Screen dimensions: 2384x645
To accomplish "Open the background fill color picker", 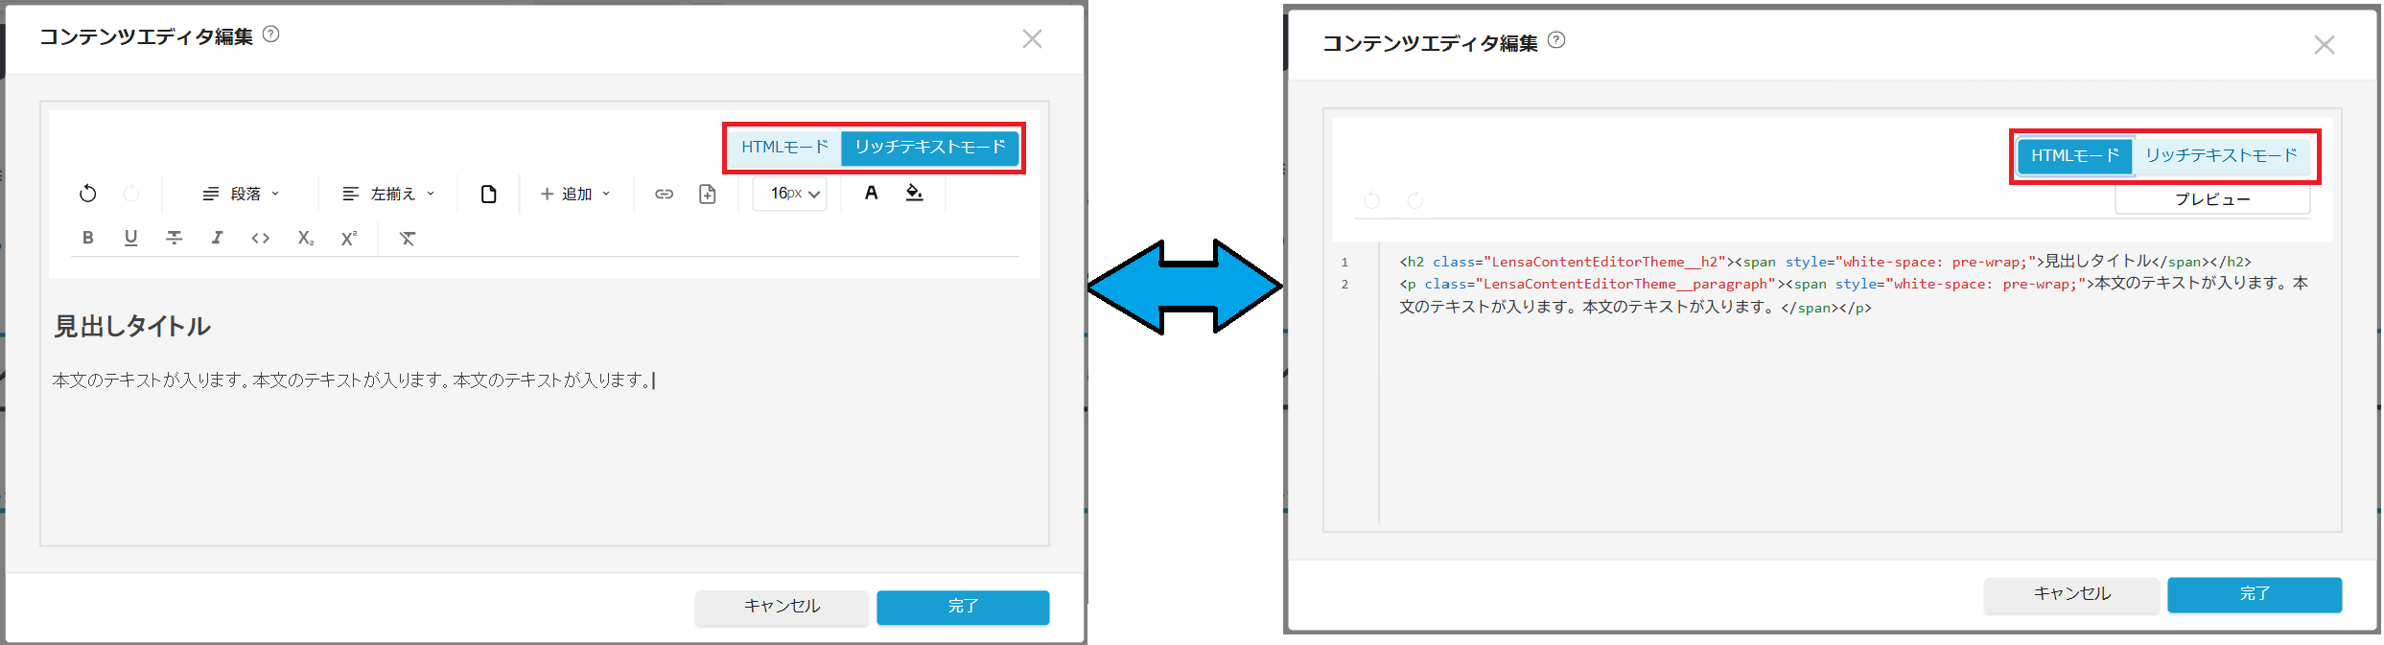I will (x=914, y=194).
